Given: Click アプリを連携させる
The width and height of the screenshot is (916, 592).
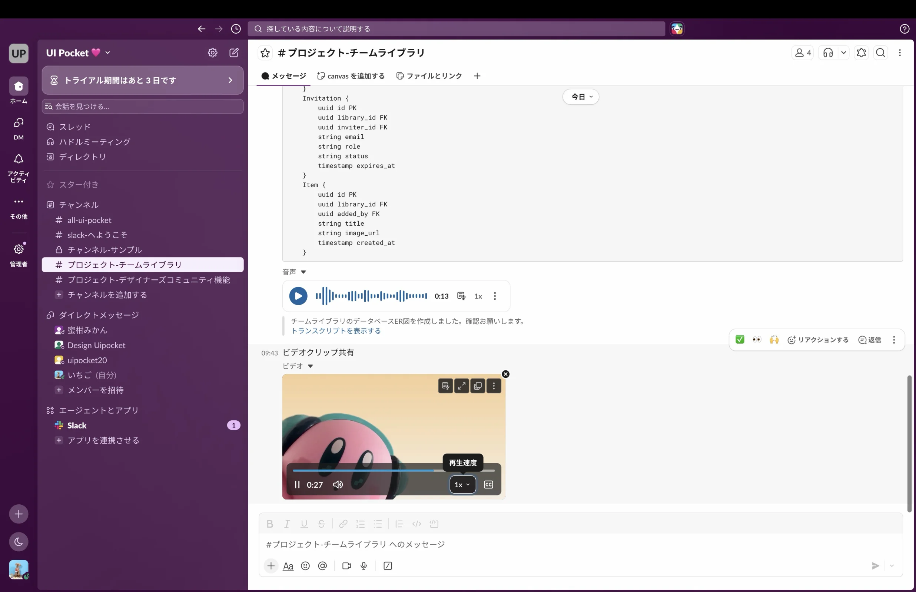Looking at the screenshot, I should 142,441.
